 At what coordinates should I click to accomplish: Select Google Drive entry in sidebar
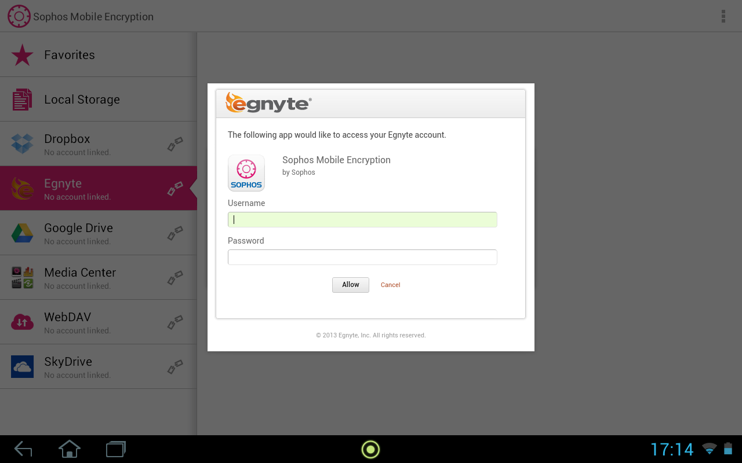tap(99, 233)
